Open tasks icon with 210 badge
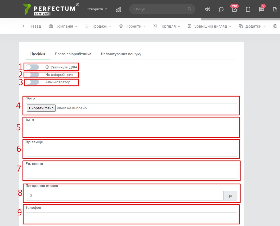 coord(234,9)
